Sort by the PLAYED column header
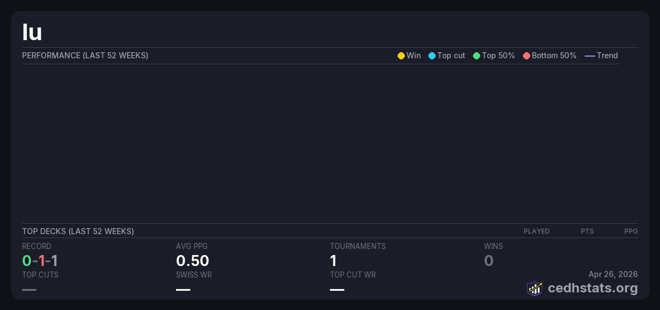 (536, 231)
